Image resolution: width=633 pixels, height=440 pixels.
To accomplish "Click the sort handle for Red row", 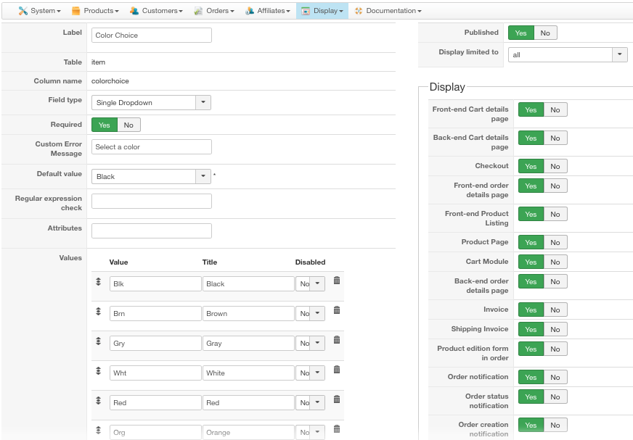I will coord(99,400).
